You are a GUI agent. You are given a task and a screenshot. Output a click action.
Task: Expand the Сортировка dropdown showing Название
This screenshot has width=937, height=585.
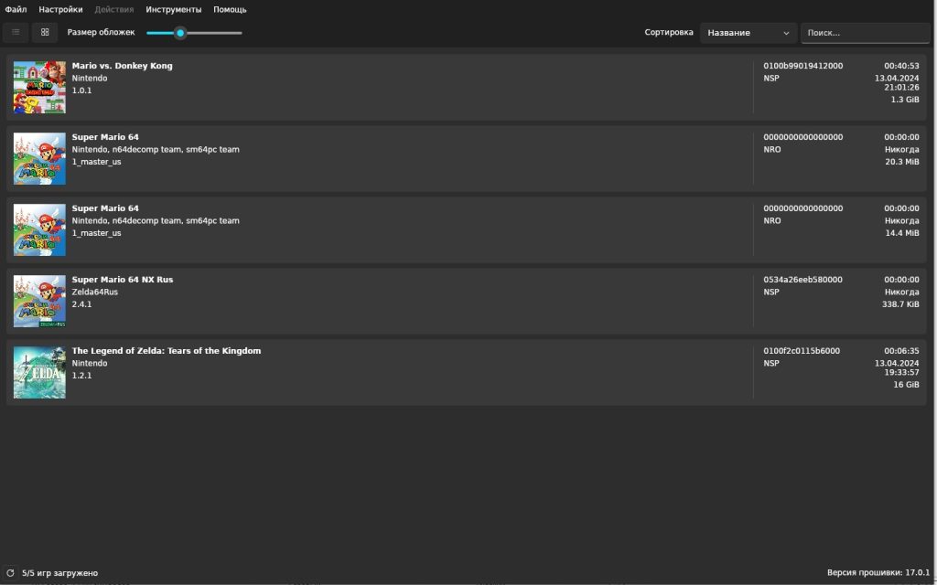click(749, 33)
